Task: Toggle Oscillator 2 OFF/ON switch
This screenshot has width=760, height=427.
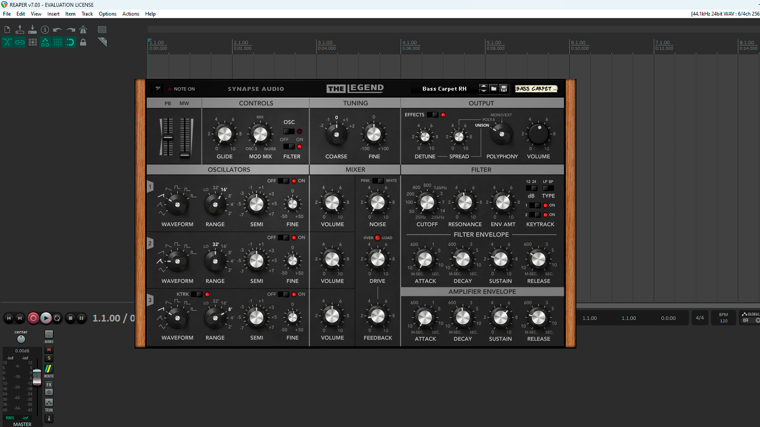Action: (284, 237)
